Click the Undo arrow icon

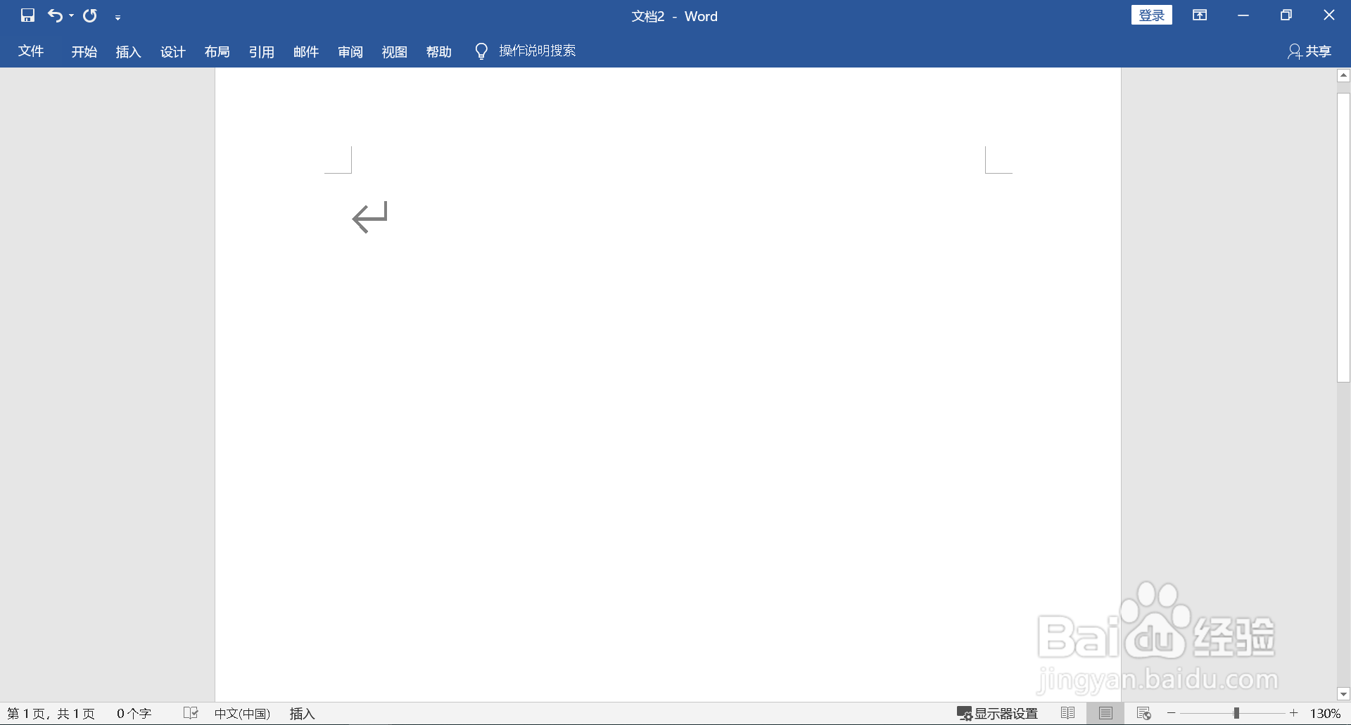[x=55, y=15]
